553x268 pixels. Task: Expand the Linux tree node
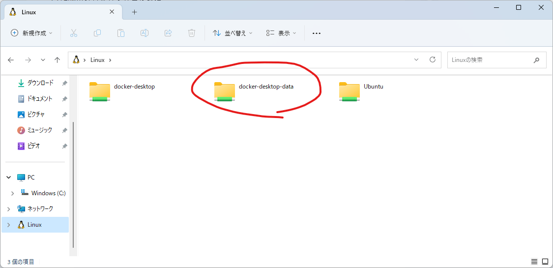(x=9, y=225)
